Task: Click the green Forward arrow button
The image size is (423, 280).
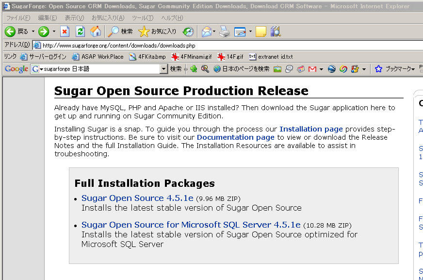Action: coord(44,32)
